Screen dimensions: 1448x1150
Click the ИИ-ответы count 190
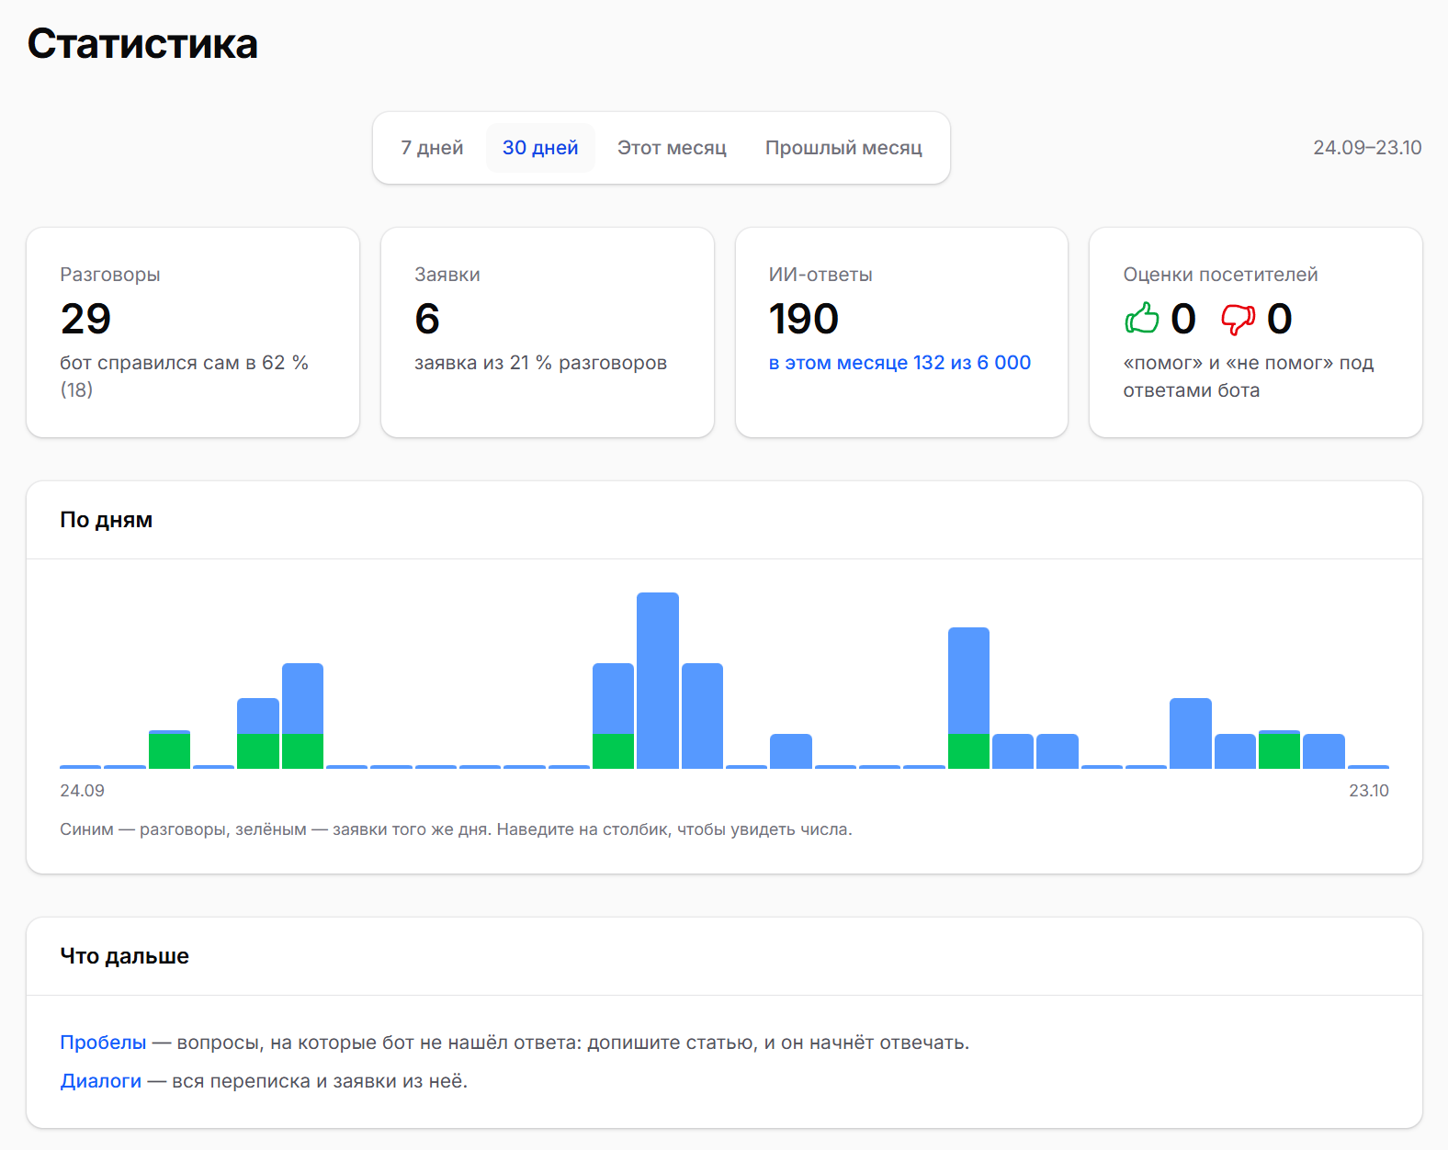(x=804, y=319)
